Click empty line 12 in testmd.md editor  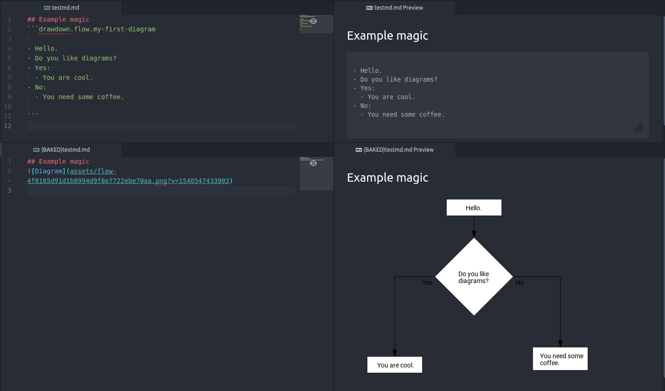coord(161,126)
